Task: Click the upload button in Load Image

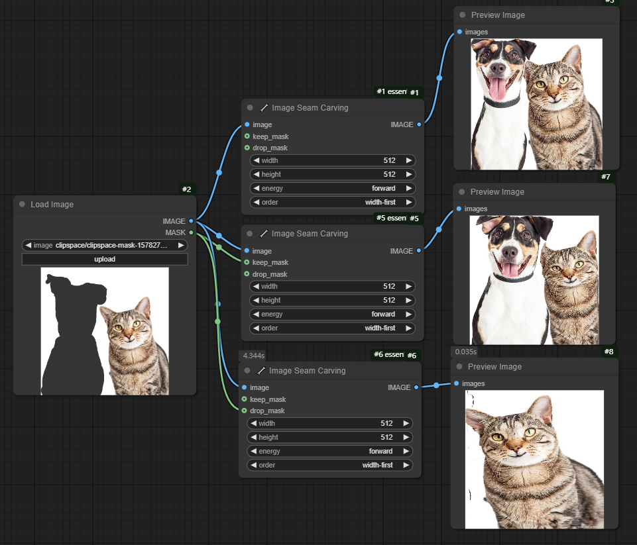Action: tap(105, 259)
